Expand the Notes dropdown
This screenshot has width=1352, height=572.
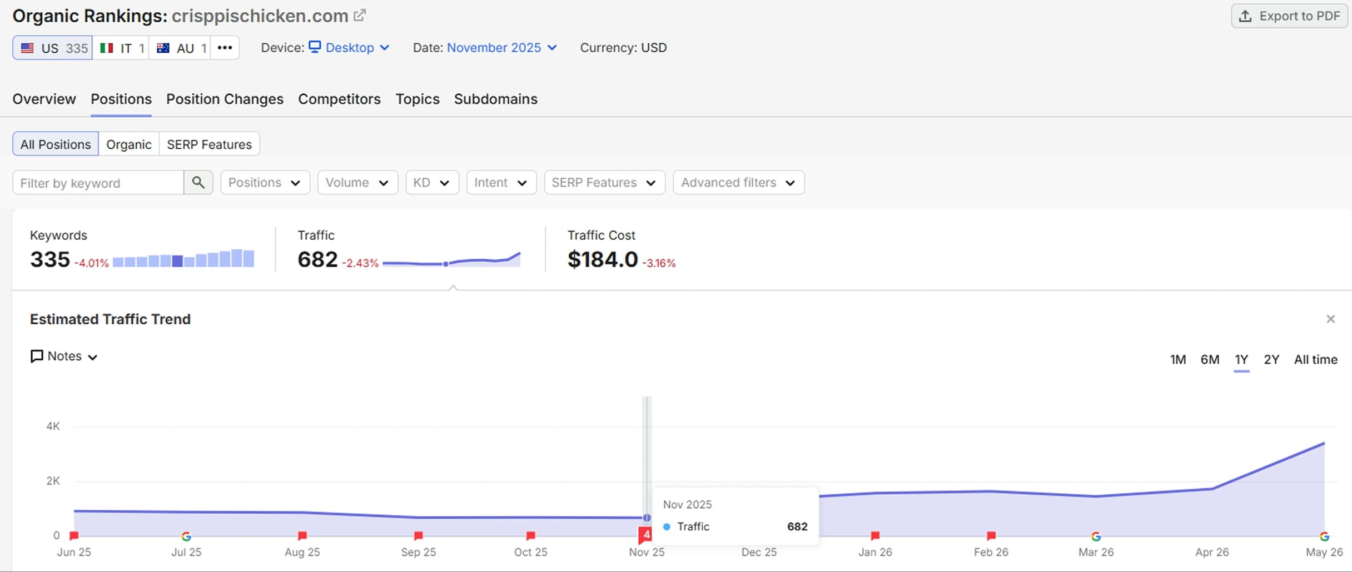64,357
